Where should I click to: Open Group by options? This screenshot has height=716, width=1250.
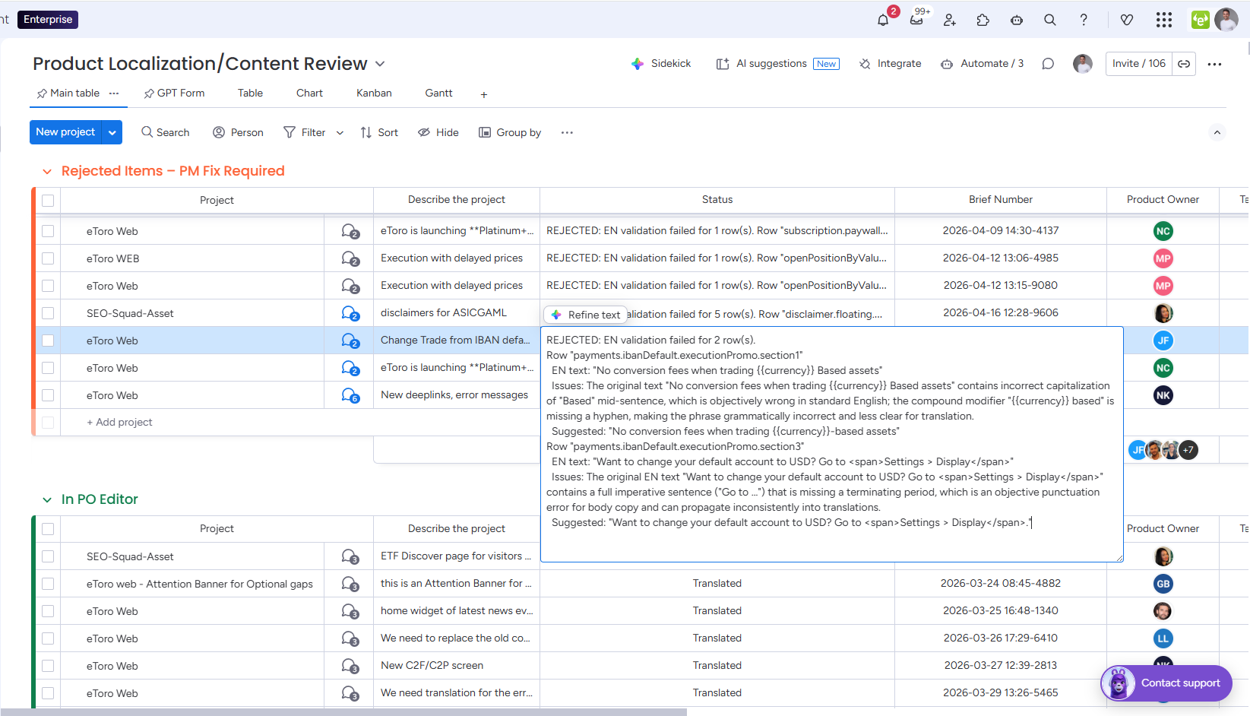point(510,132)
